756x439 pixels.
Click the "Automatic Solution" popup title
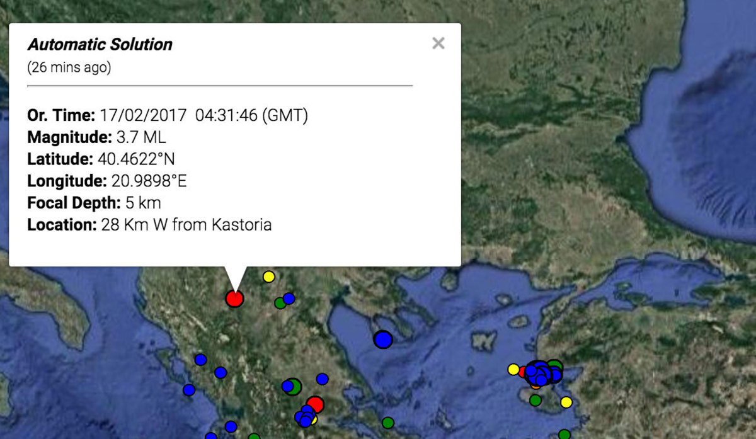[100, 45]
